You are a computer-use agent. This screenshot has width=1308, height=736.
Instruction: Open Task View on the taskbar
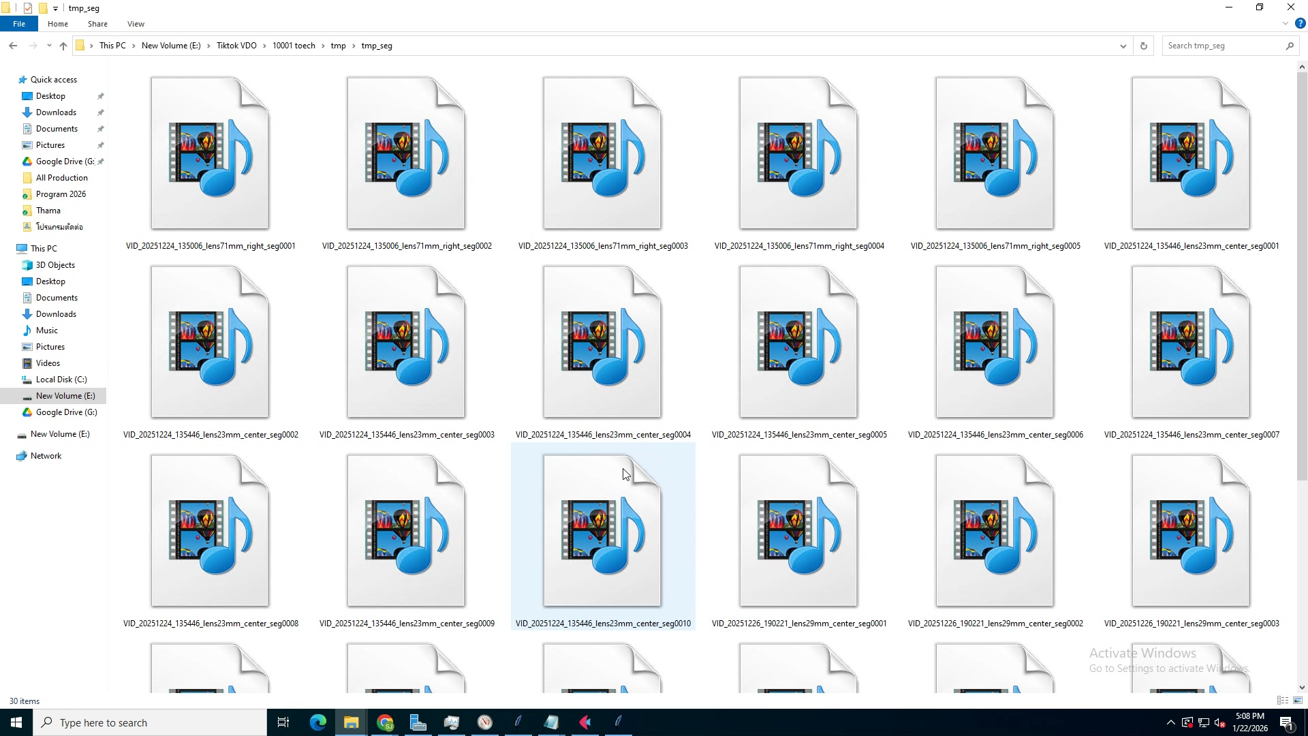click(x=283, y=722)
